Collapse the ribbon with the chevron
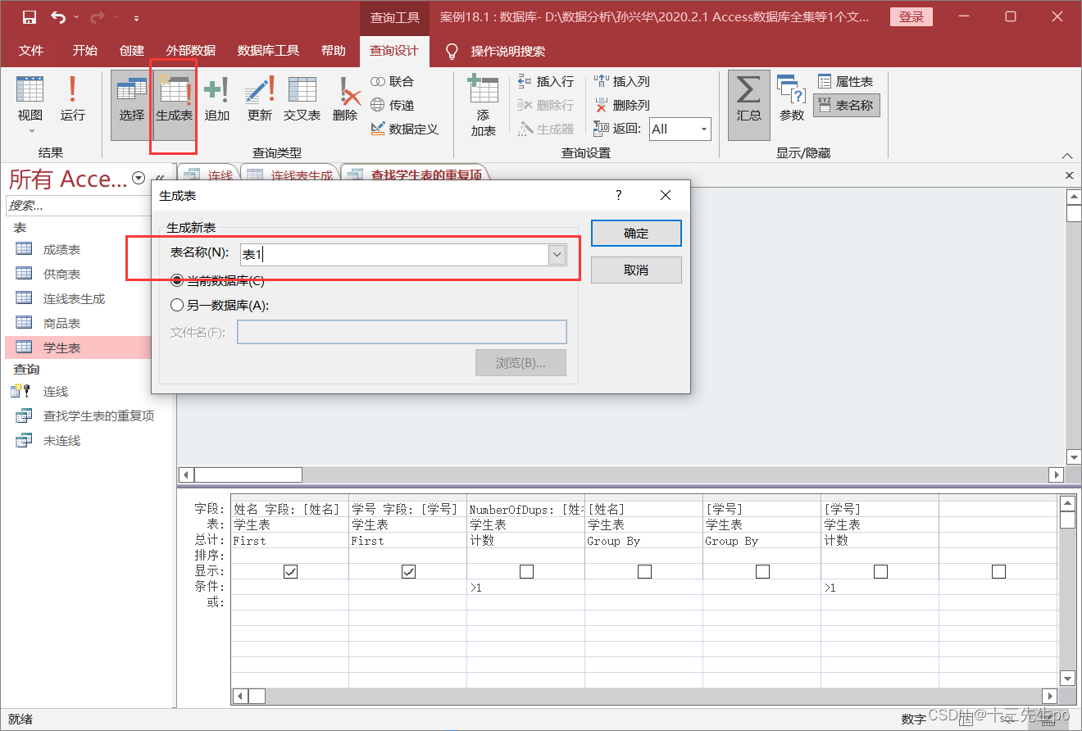The image size is (1082, 731). tap(1066, 156)
